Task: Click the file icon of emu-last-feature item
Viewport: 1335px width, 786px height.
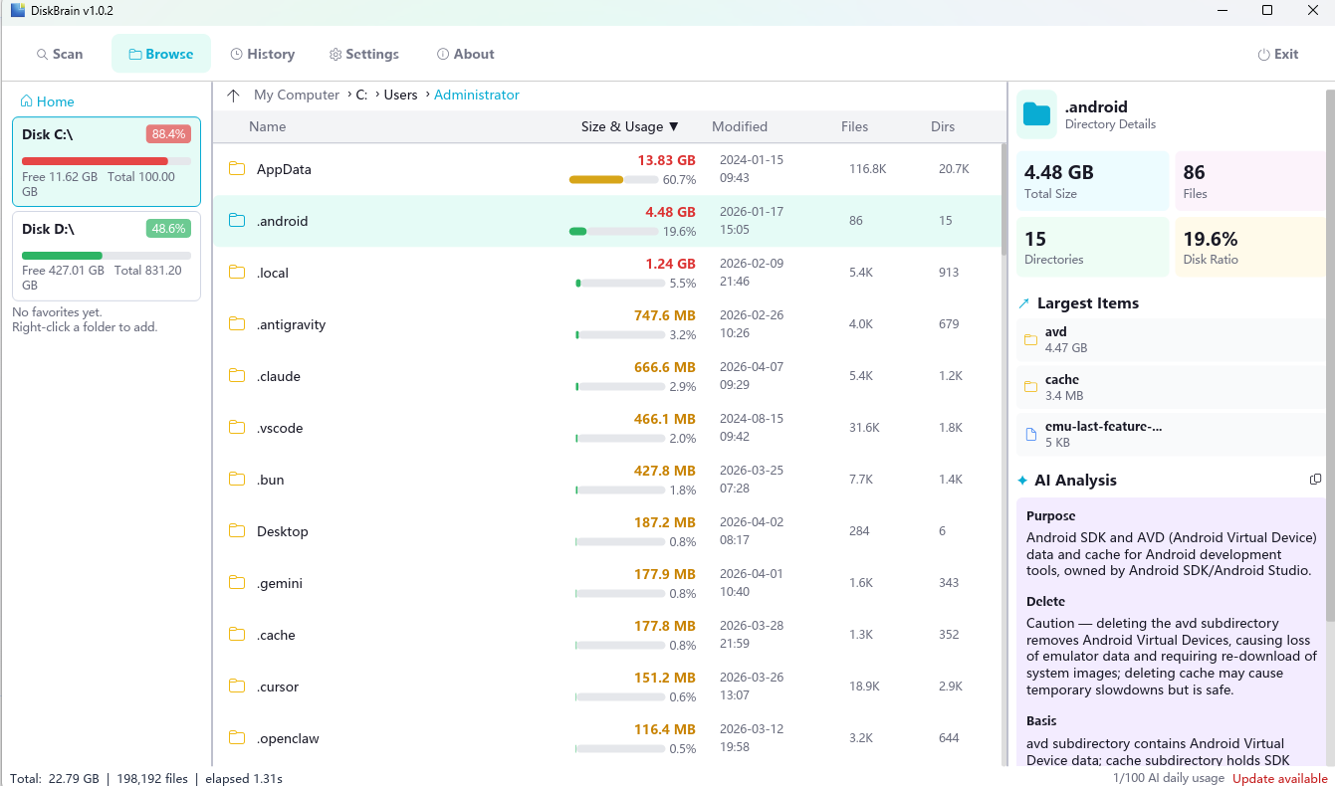Action: (1032, 434)
